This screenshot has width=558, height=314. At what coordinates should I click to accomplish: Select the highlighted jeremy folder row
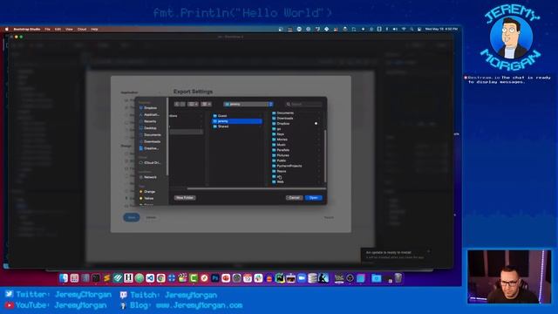[237, 121]
